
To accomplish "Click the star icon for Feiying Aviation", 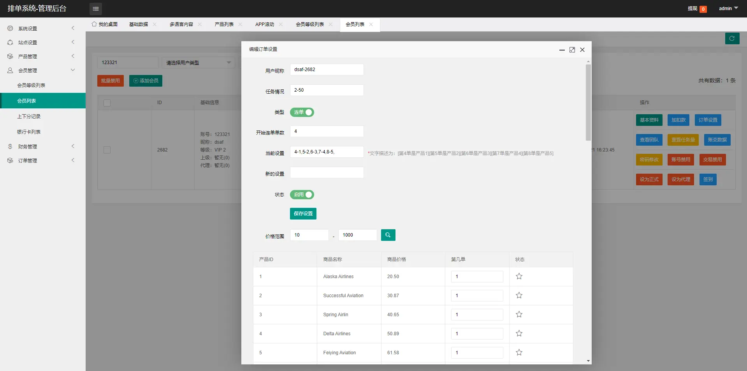I will pos(519,352).
